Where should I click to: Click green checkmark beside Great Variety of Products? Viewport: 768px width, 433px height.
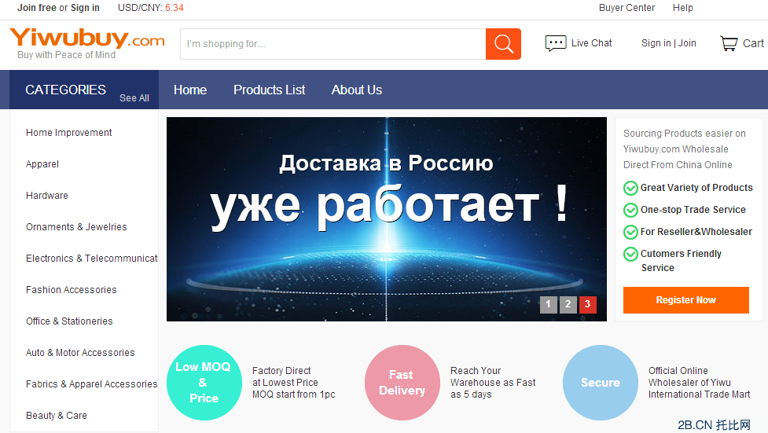coord(630,188)
